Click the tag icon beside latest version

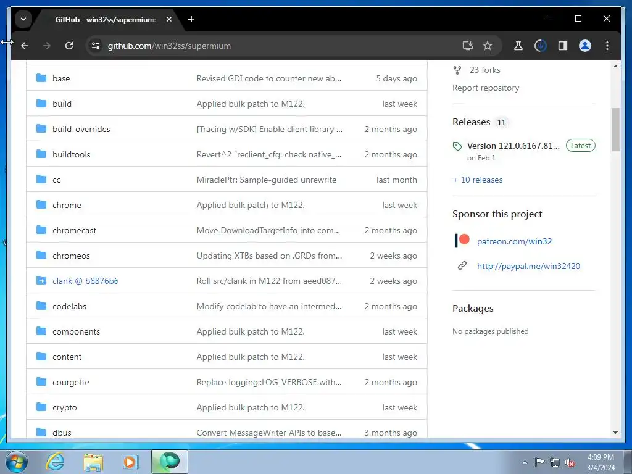click(x=457, y=146)
